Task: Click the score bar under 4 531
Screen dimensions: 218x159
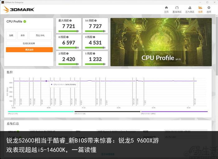Action: [95, 48]
